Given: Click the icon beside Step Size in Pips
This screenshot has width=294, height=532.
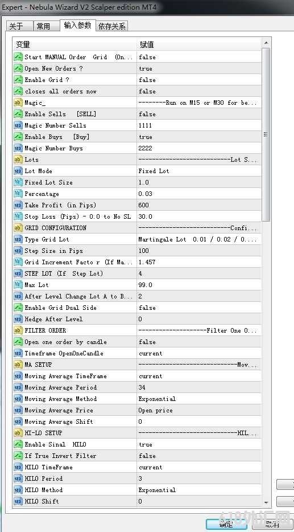Looking at the screenshot, I should click(18, 251).
